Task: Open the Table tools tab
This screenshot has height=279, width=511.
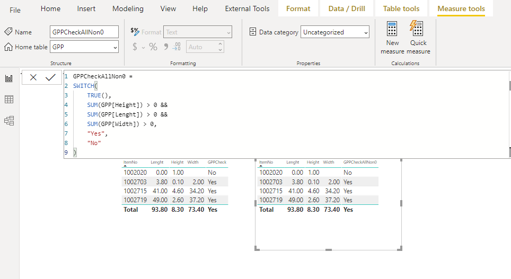Action: pyautogui.click(x=401, y=9)
